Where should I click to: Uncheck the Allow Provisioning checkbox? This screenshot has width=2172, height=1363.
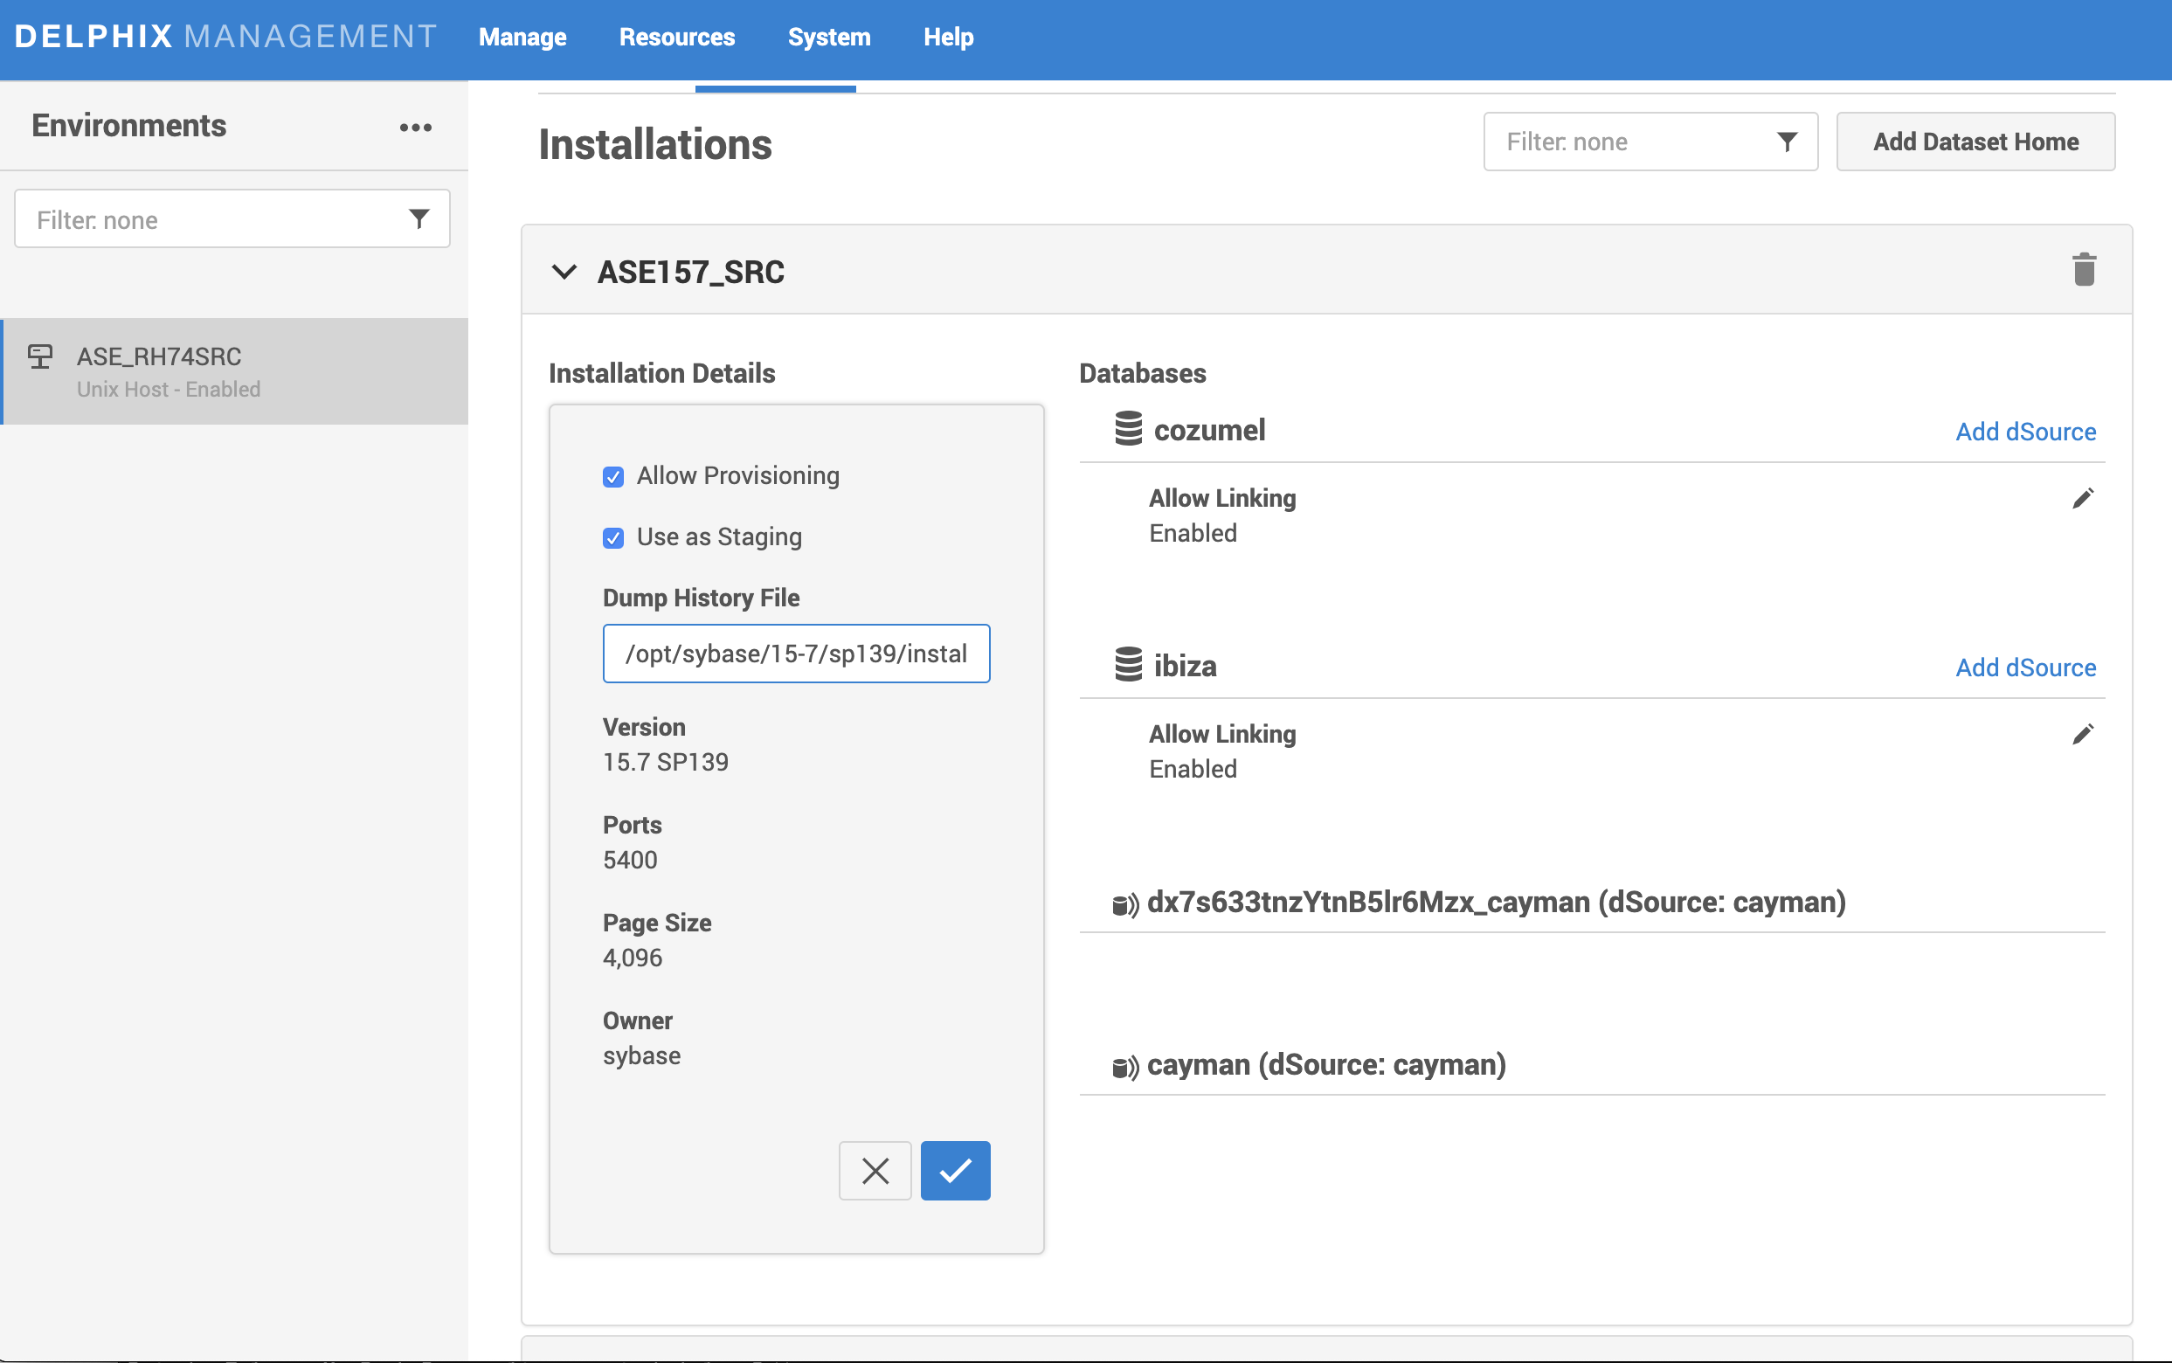pyautogui.click(x=612, y=476)
